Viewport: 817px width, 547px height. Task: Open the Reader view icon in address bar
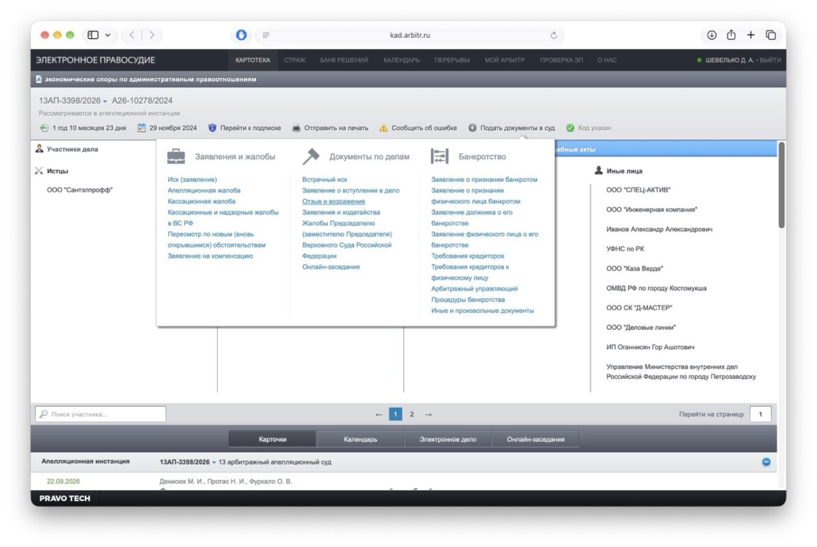pyautogui.click(x=266, y=35)
